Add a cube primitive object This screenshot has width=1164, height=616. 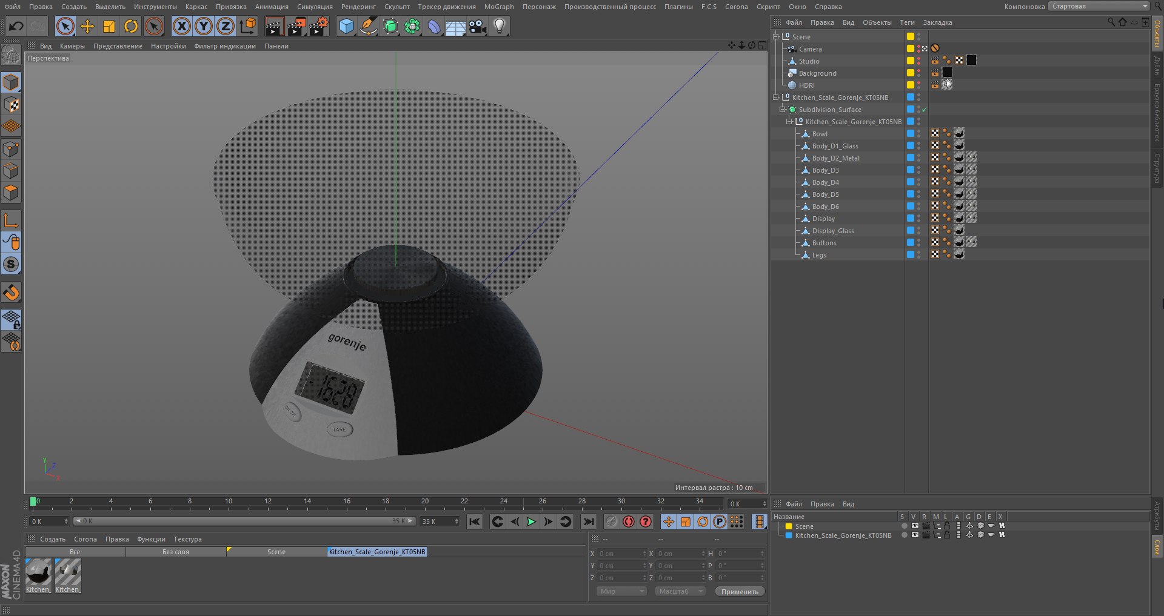346,26
